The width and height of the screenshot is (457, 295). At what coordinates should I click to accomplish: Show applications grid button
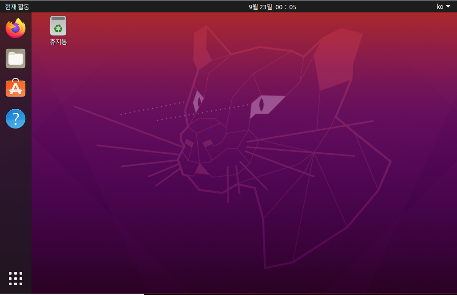(x=16, y=279)
